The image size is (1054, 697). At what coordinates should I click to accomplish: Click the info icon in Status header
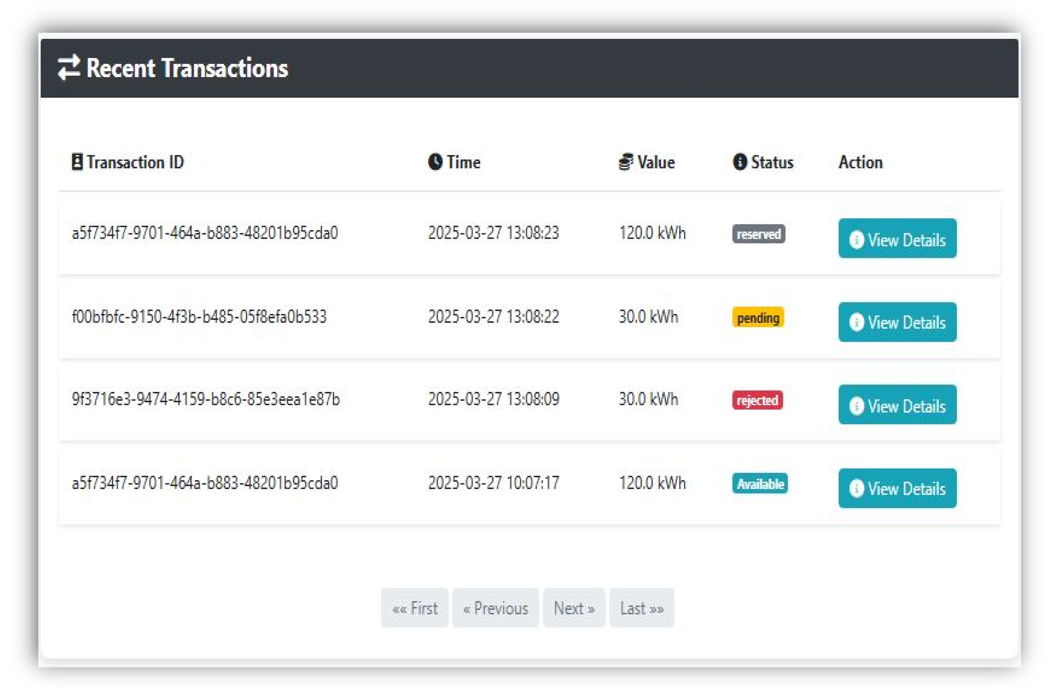(x=740, y=162)
